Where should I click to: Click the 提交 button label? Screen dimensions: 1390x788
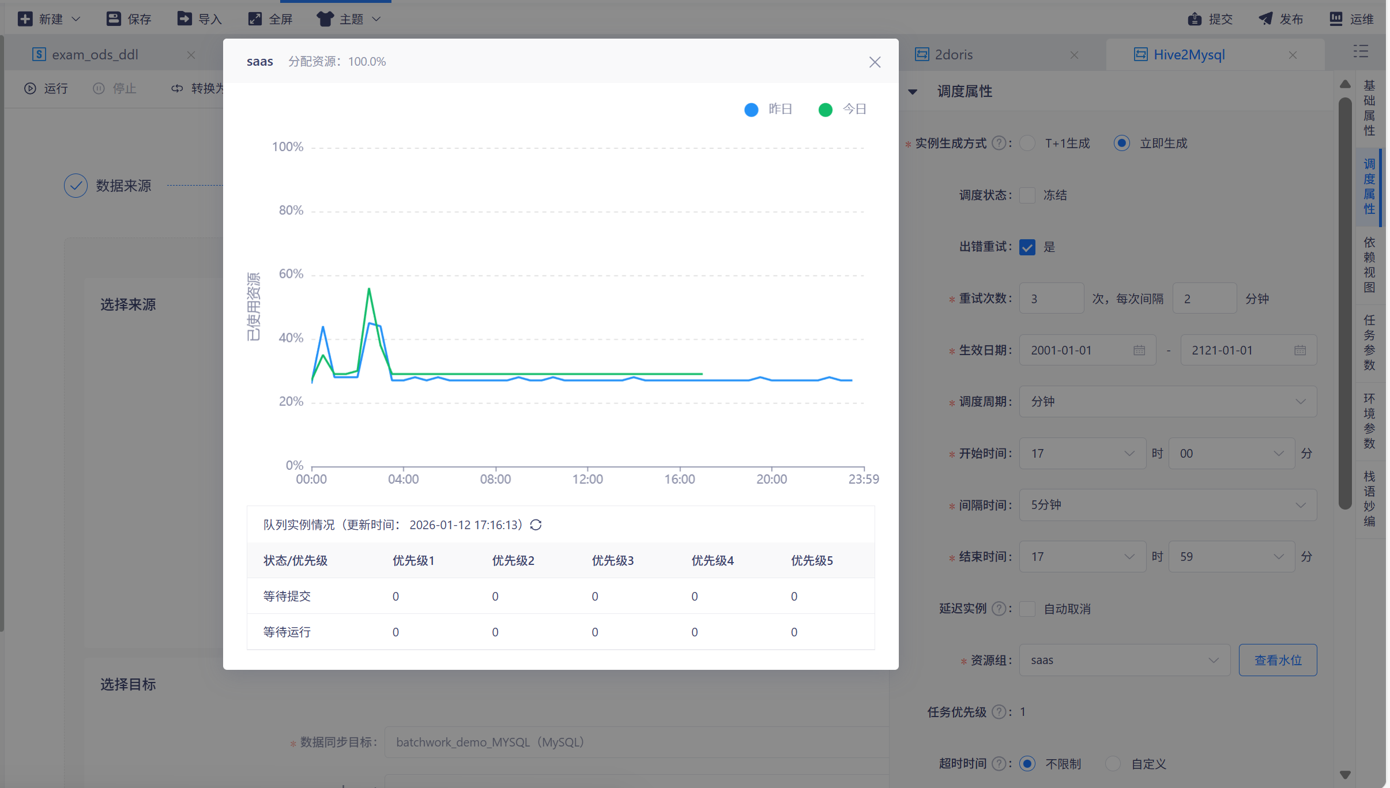point(1221,20)
